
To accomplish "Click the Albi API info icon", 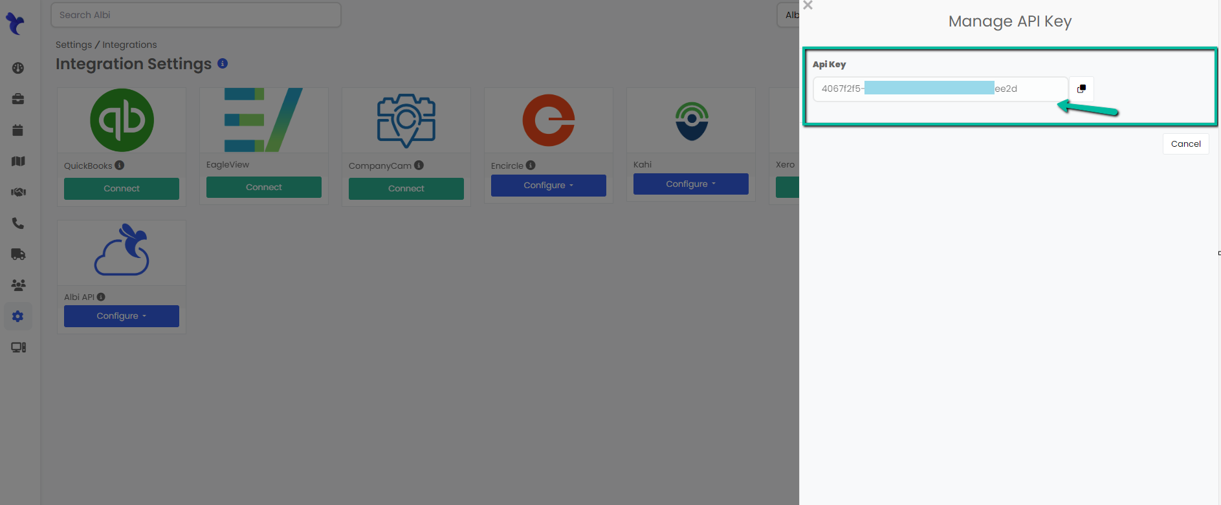I will (x=101, y=297).
